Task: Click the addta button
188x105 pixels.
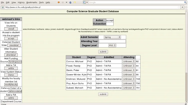Action: pyautogui.click(x=11, y=68)
